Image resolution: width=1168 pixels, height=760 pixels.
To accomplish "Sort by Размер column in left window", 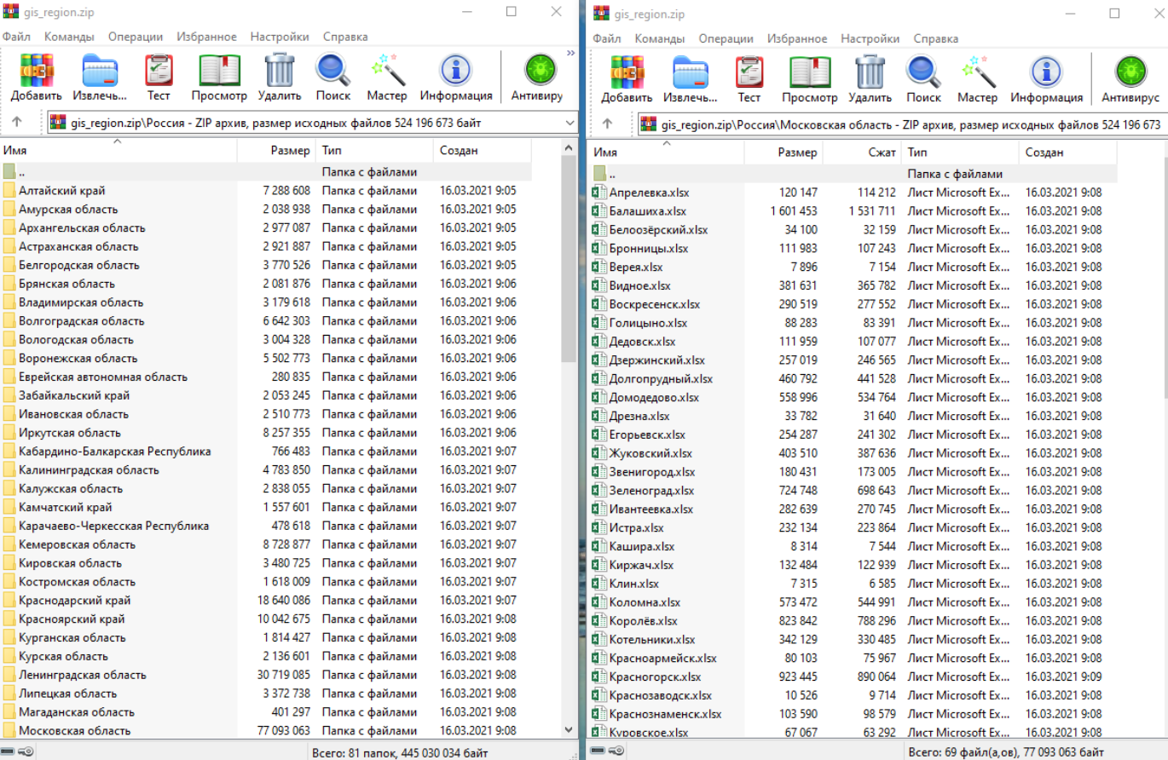I will click(x=275, y=151).
